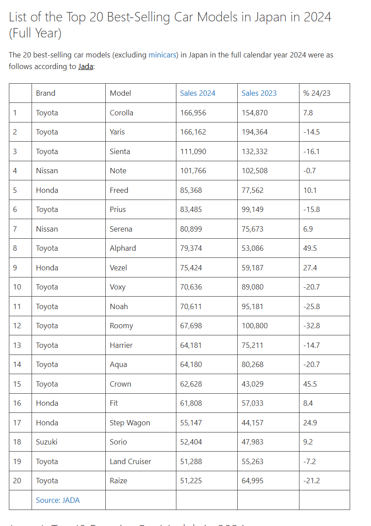Click the rank 10 cell for Voxy
Image resolution: width=371 pixels, height=526 pixels.
pos(20,287)
